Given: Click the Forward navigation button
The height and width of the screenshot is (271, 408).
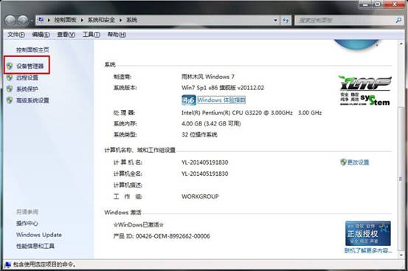Looking at the screenshot, I should [x=23, y=20].
